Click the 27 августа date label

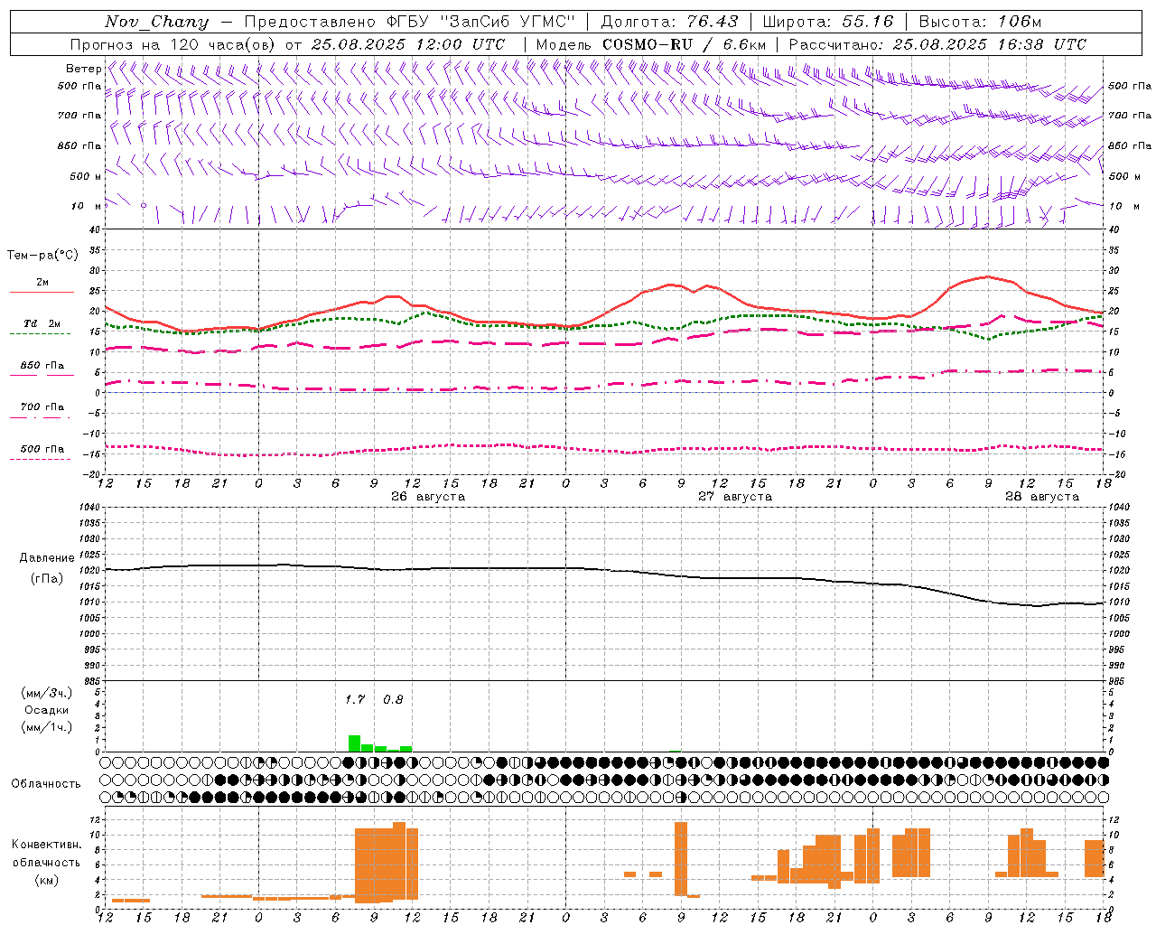pos(735,497)
